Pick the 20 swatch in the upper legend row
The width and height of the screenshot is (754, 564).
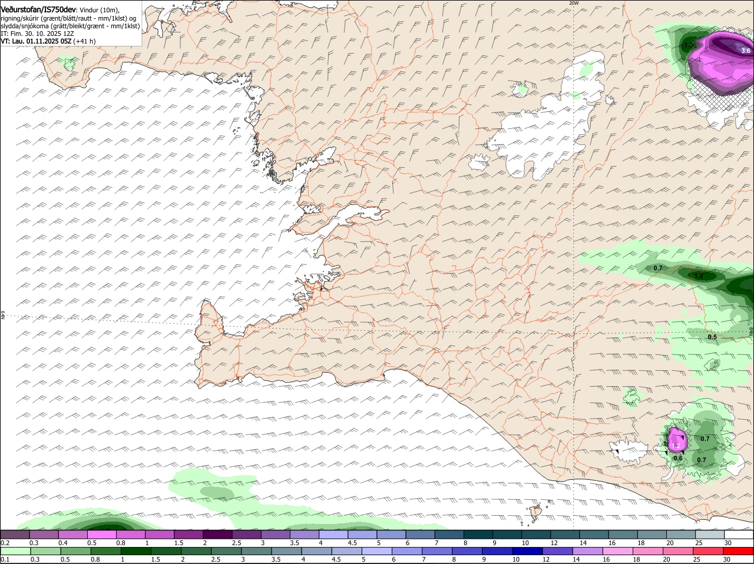(681, 534)
